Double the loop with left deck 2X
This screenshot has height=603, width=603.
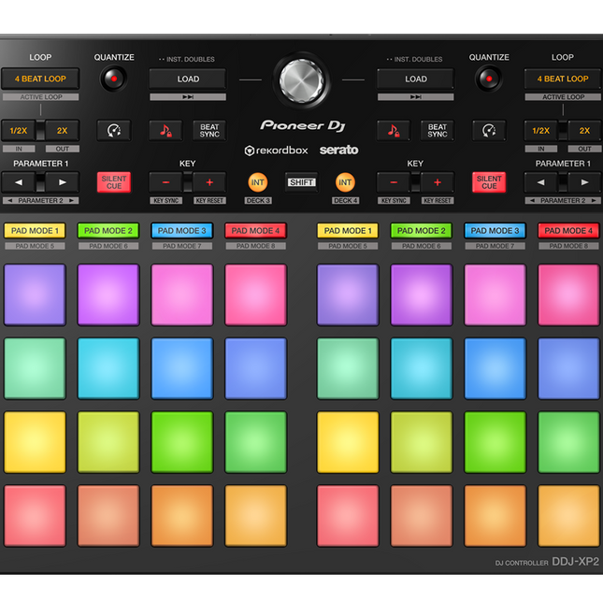pyautogui.click(x=63, y=131)
